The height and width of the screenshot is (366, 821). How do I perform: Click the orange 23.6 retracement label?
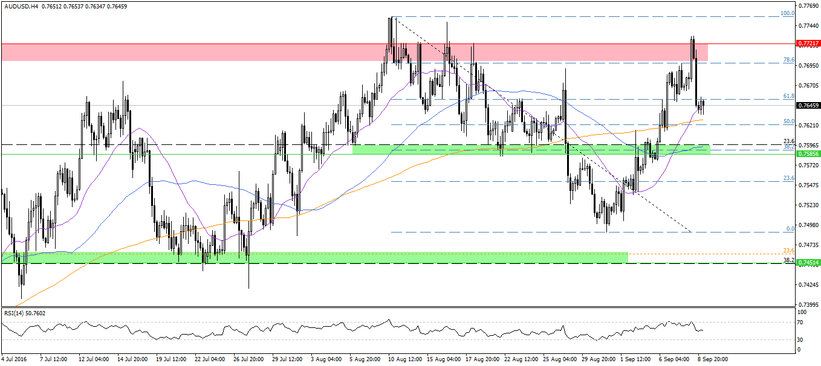click(x=788, y=251)
